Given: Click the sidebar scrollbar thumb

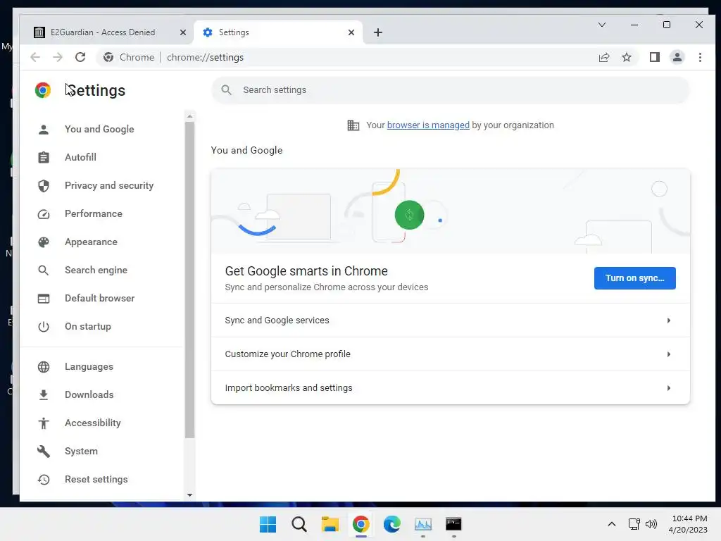Looking at the screenshot, I should pyautogui.click(x=189, y=280).
